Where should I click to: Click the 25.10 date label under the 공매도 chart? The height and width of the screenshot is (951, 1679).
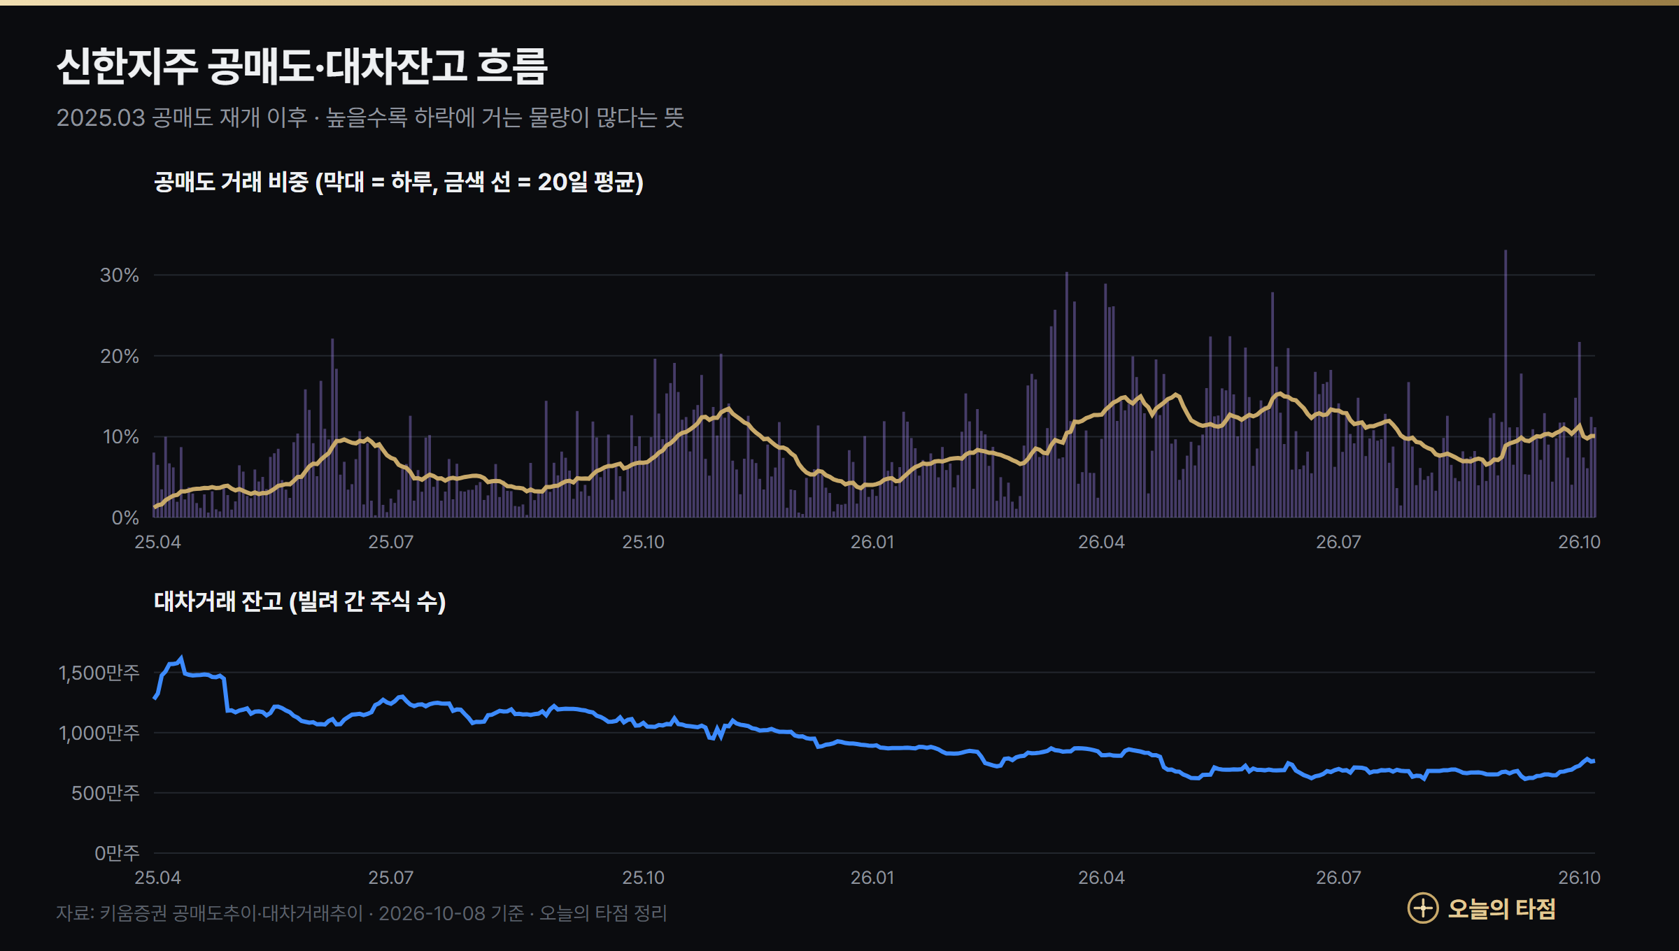644,542
